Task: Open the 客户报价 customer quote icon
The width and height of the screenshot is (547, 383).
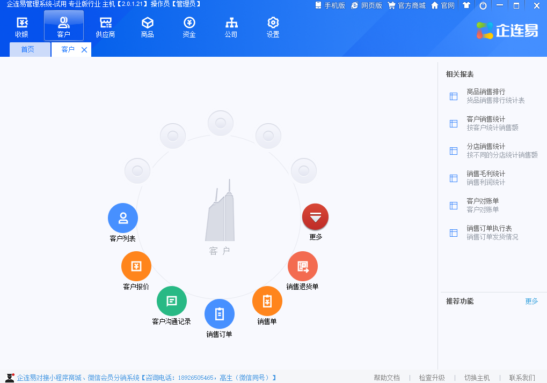Action: click(x=136, y=266)
